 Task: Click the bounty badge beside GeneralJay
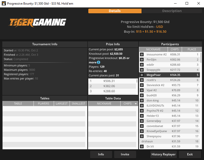pos(142,121)
